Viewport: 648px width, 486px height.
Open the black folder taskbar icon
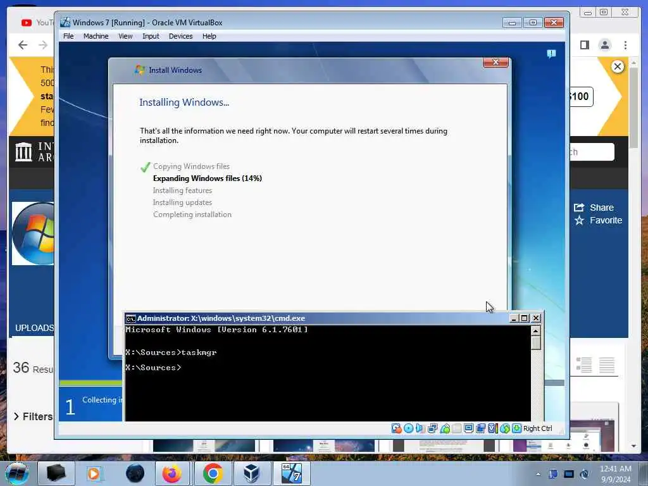click(56, 473)
